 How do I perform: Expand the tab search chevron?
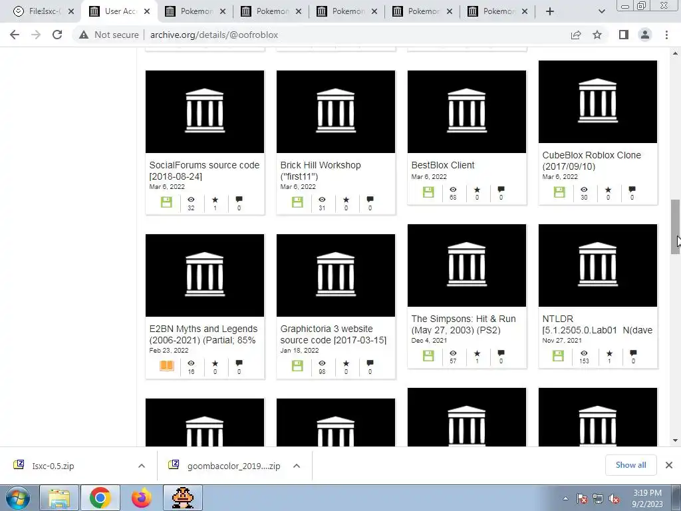click(x=601, y=11)
